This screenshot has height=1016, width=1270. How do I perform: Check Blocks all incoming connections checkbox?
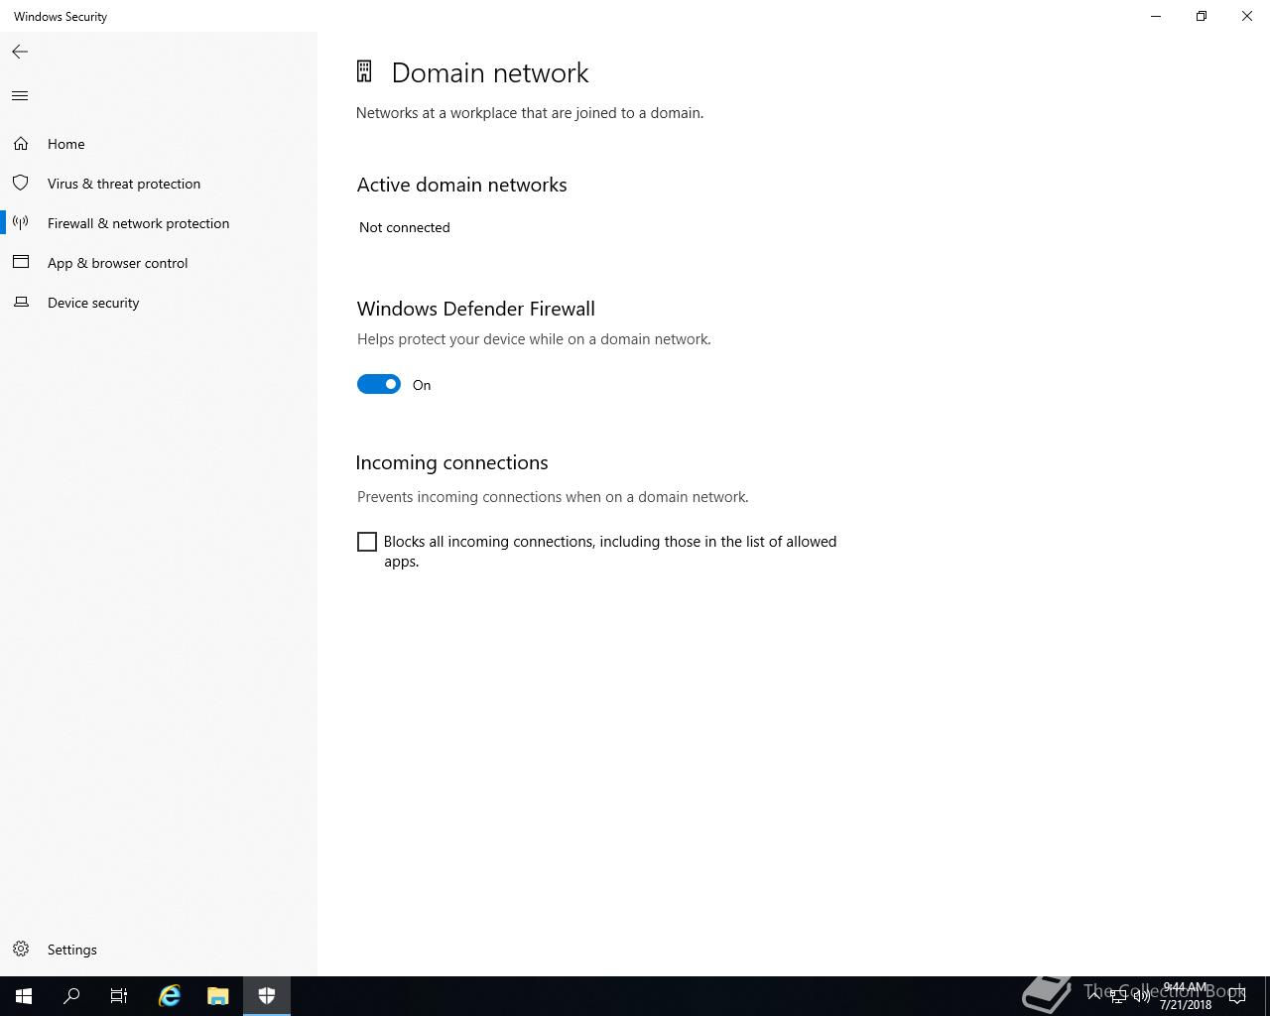[x=367, y=542]
